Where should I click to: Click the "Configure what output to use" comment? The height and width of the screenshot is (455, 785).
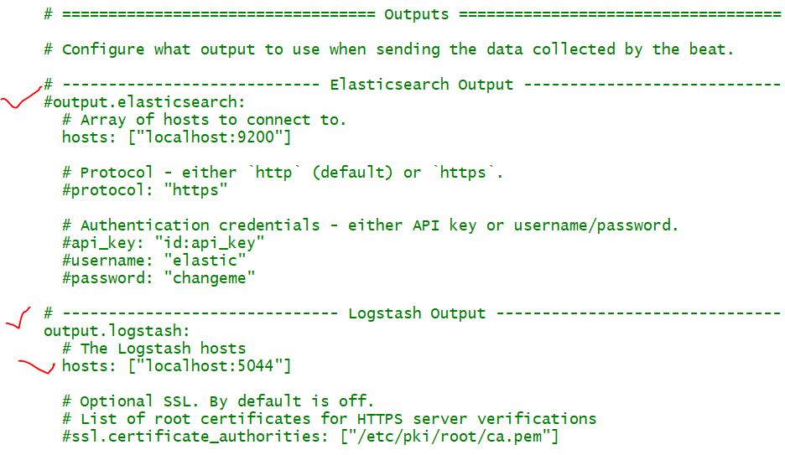point(388,49)
